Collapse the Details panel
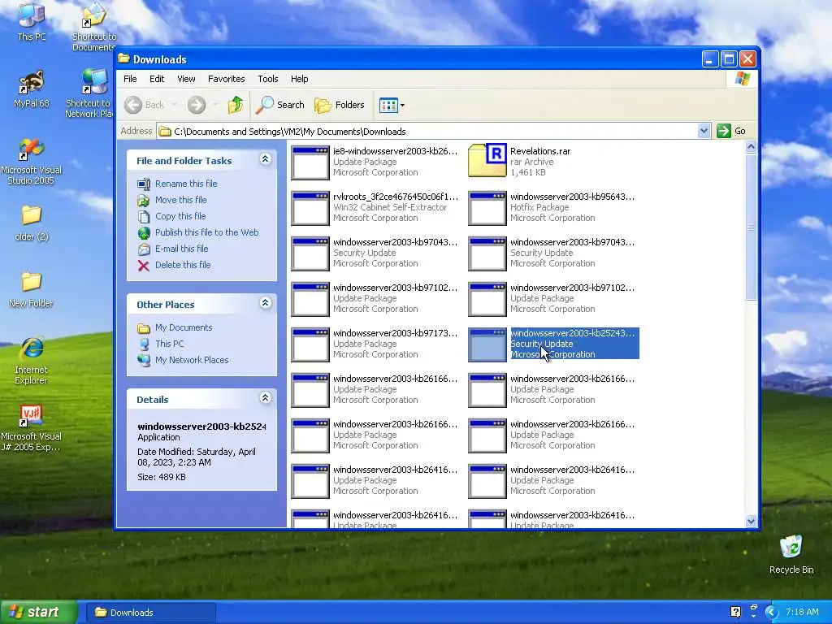 tap(266, 398)
